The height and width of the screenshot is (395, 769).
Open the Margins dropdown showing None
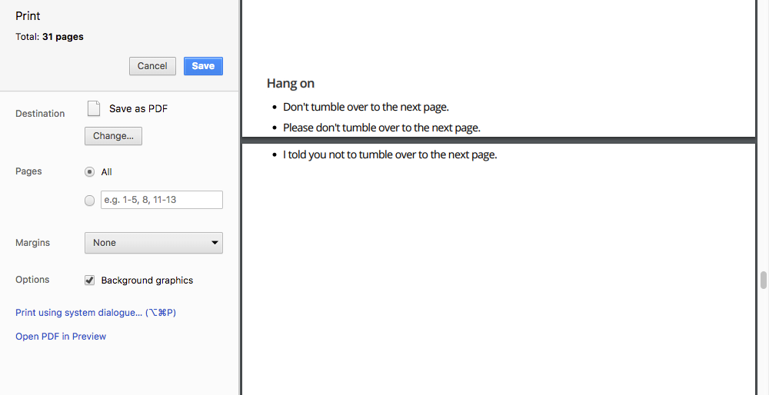pyautogui.click(x=153, y=243)
